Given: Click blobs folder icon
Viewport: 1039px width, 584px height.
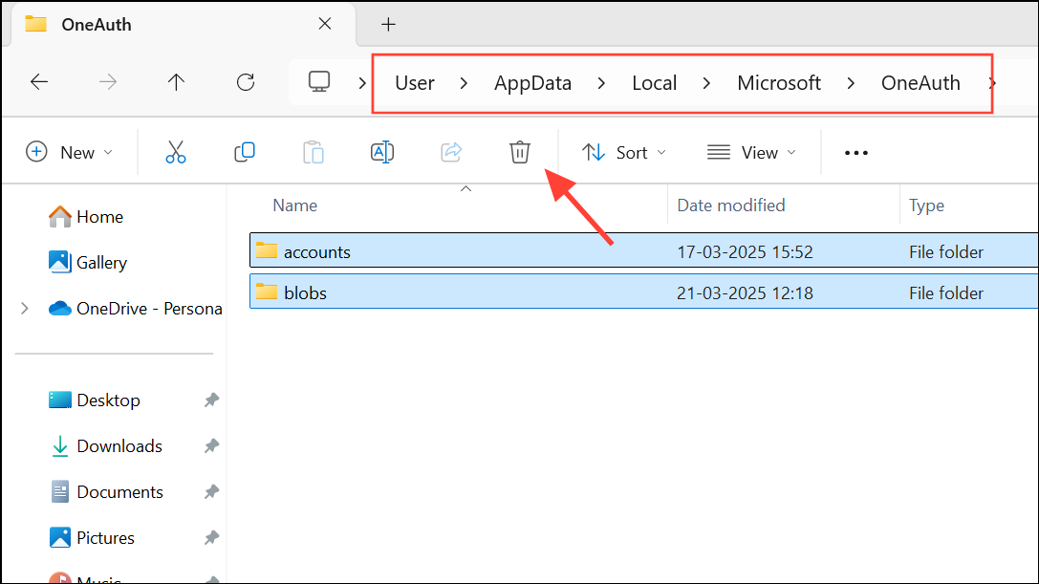Looking at the screenshot, I should click(267, 292).
